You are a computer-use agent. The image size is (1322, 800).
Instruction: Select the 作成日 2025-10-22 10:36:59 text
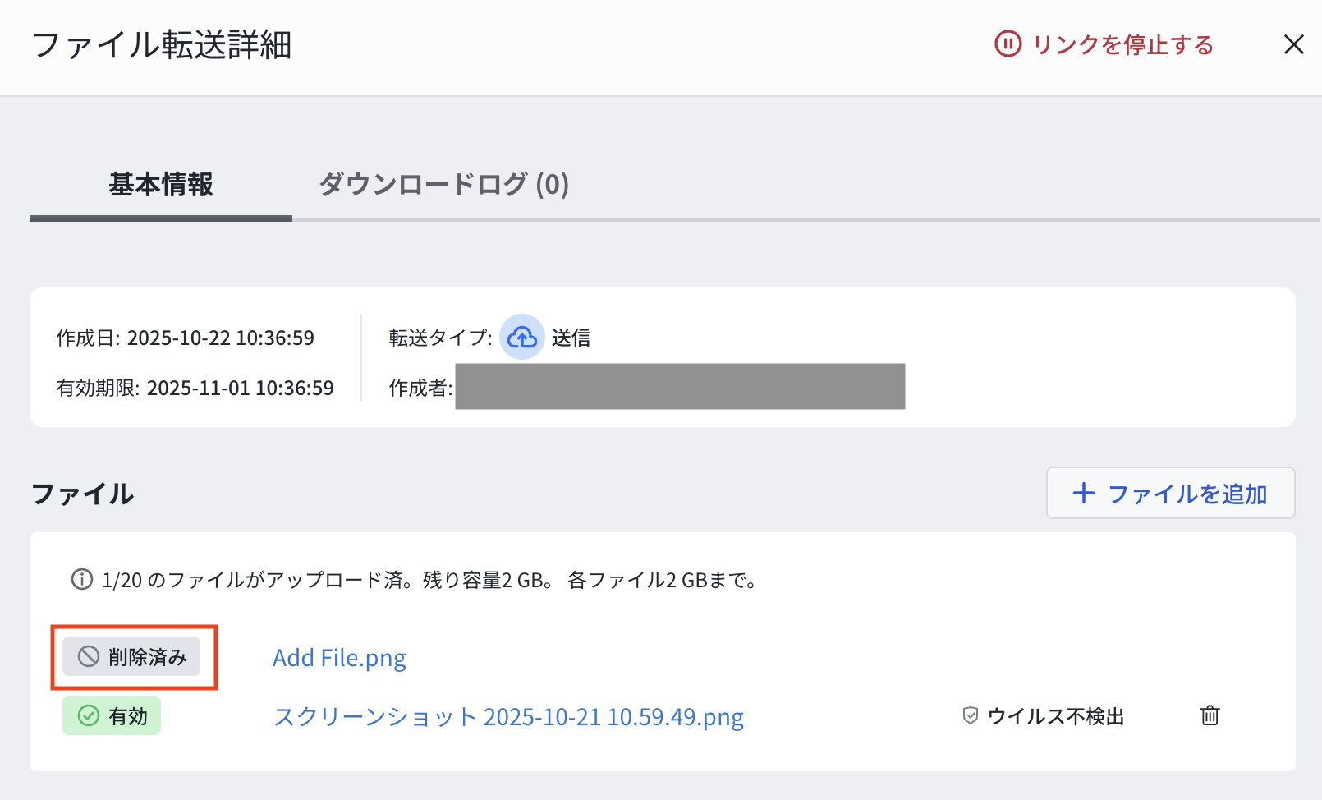pyautogui.click(x=186, y=338)
